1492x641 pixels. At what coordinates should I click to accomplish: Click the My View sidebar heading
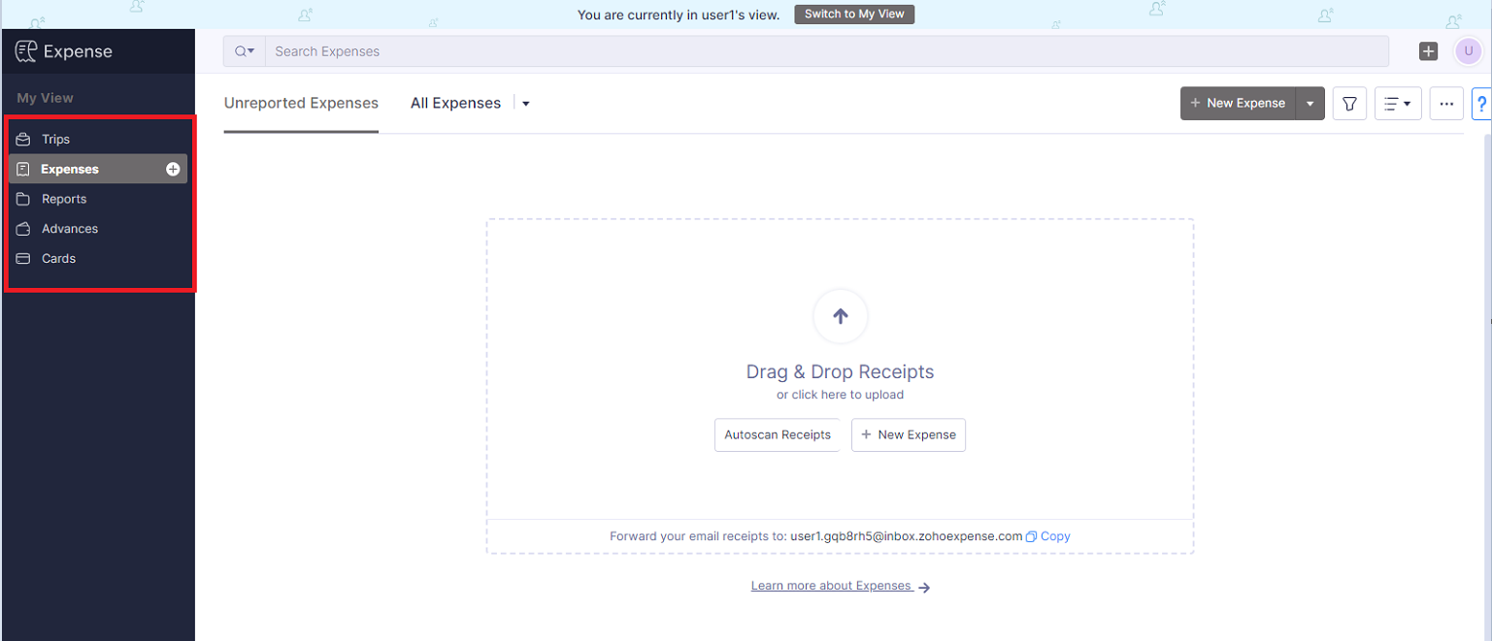pyautogui.click(x=45, y=98)
